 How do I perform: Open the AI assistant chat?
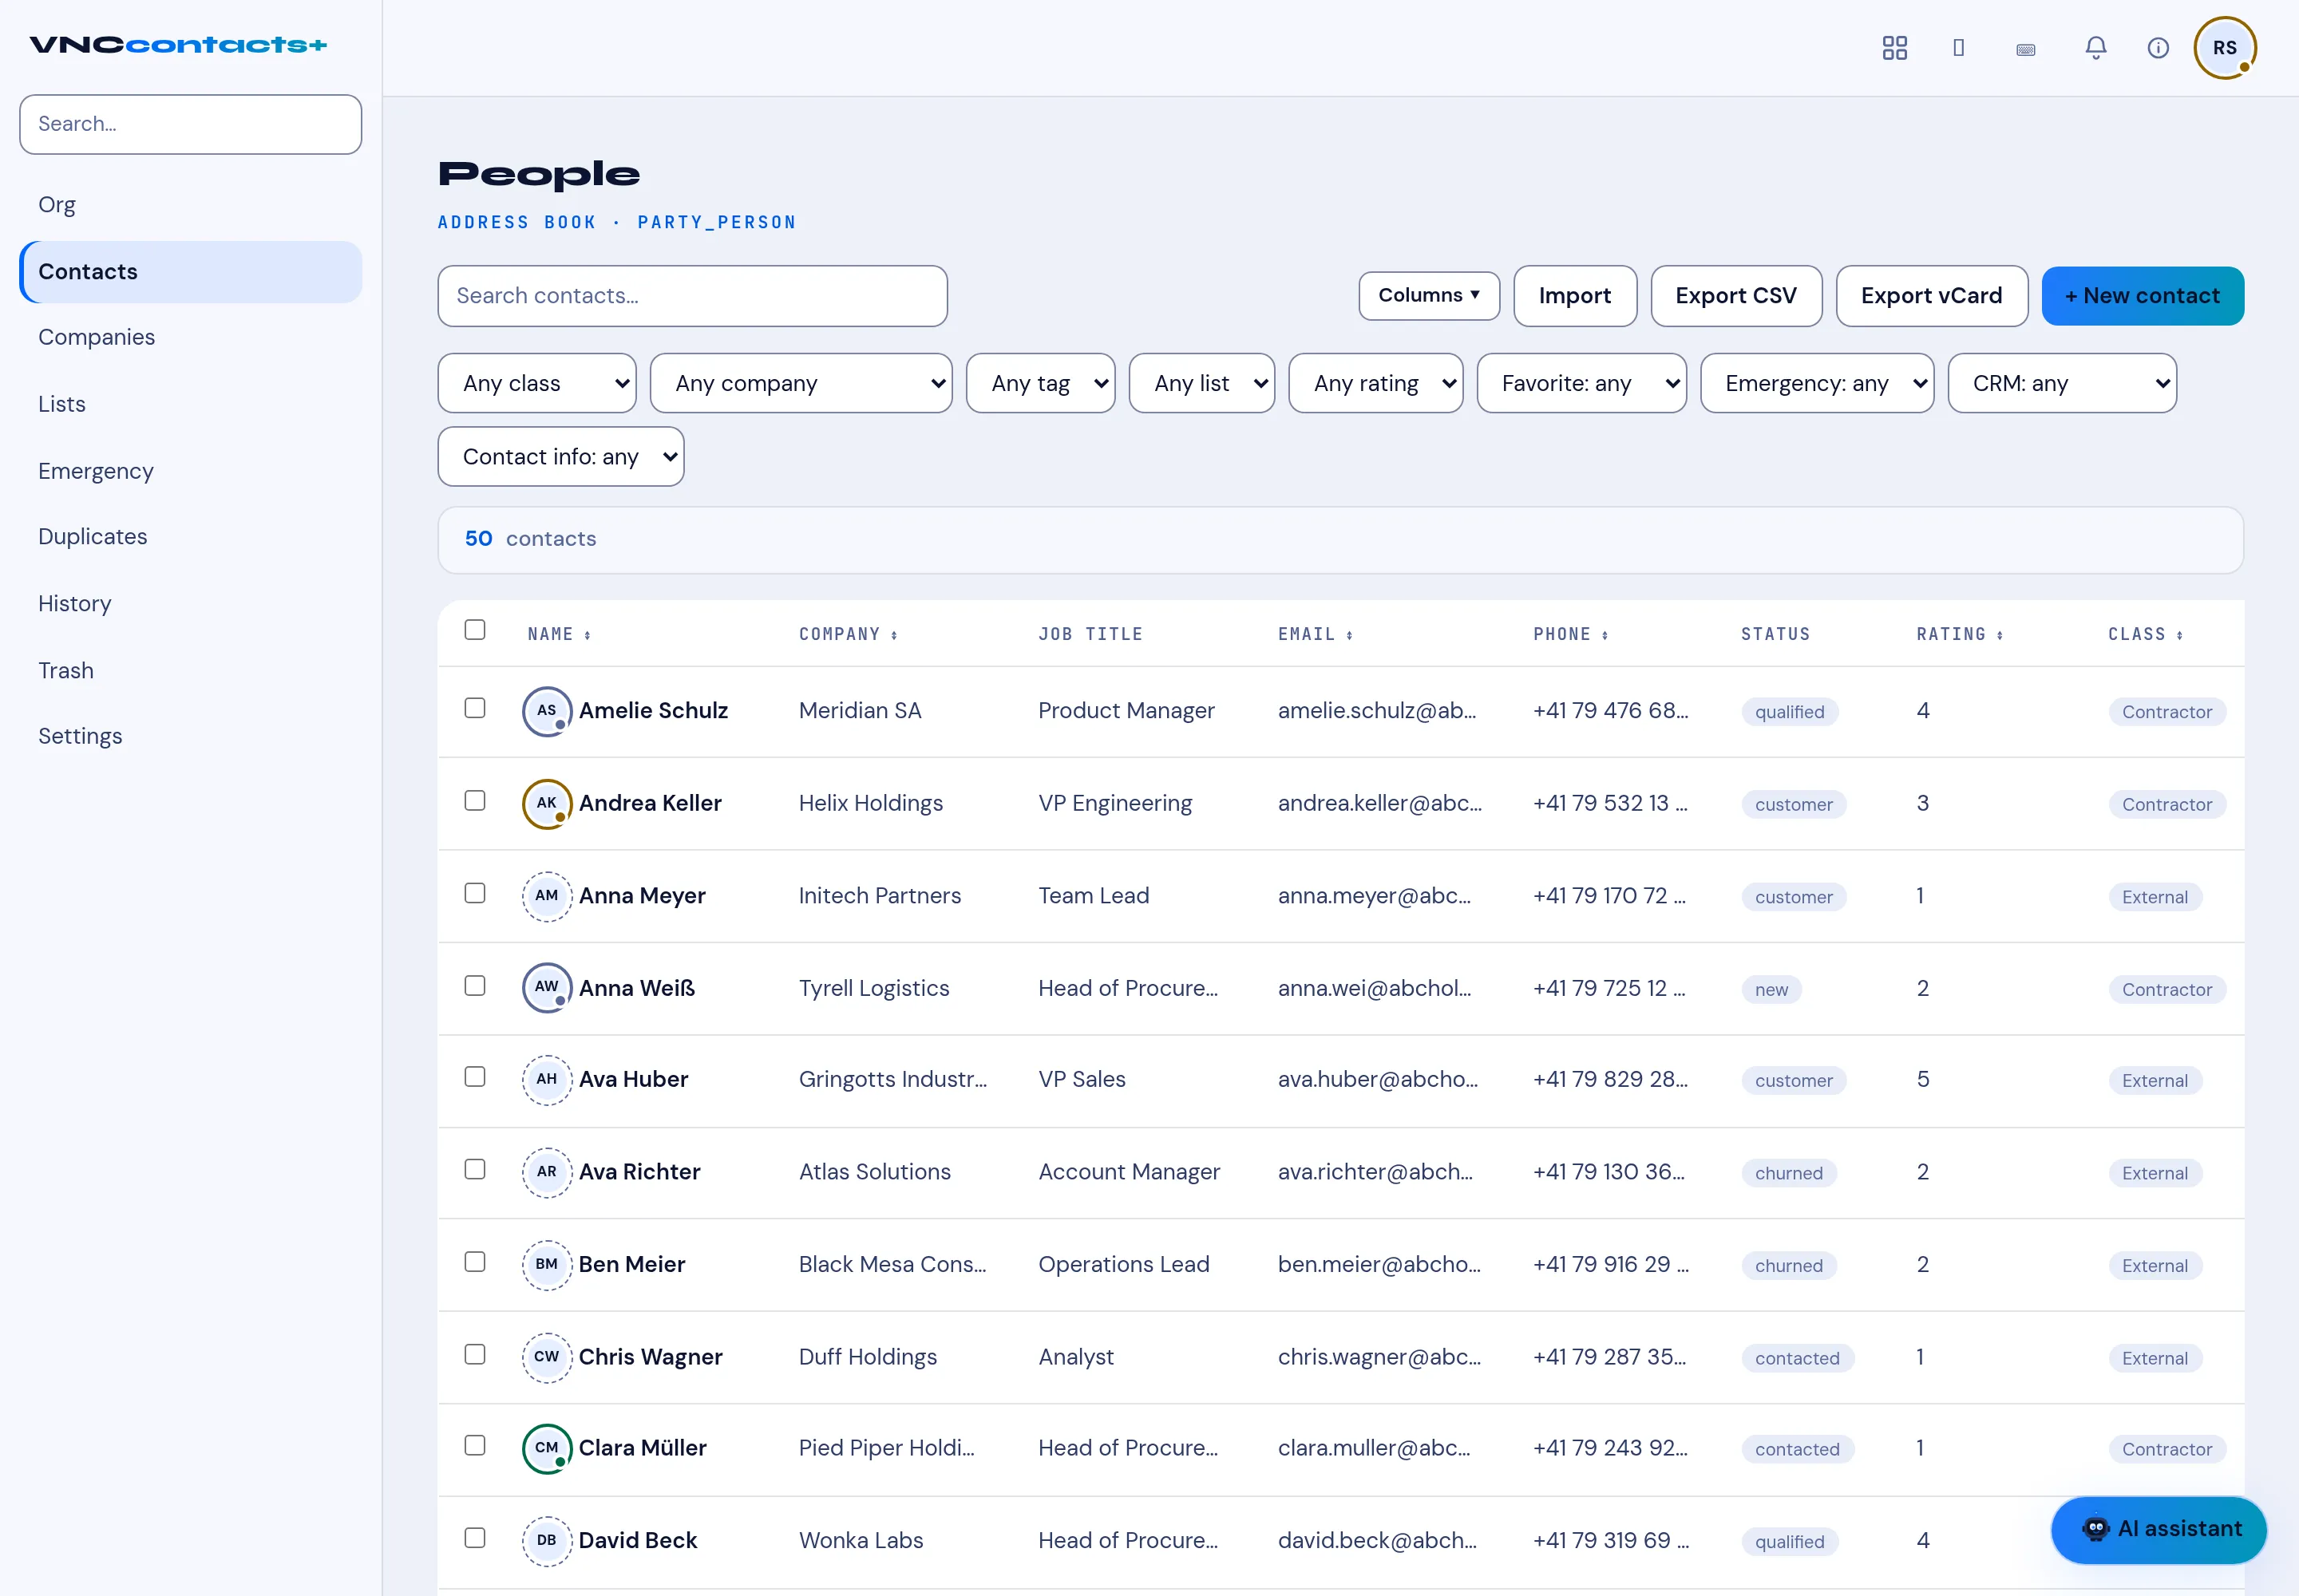pos(2158,1529)
